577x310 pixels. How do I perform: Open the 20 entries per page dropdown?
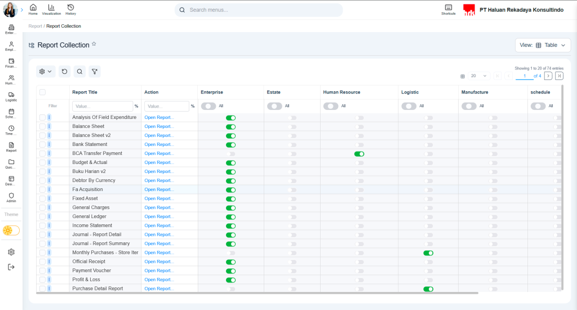click(480, 76)
